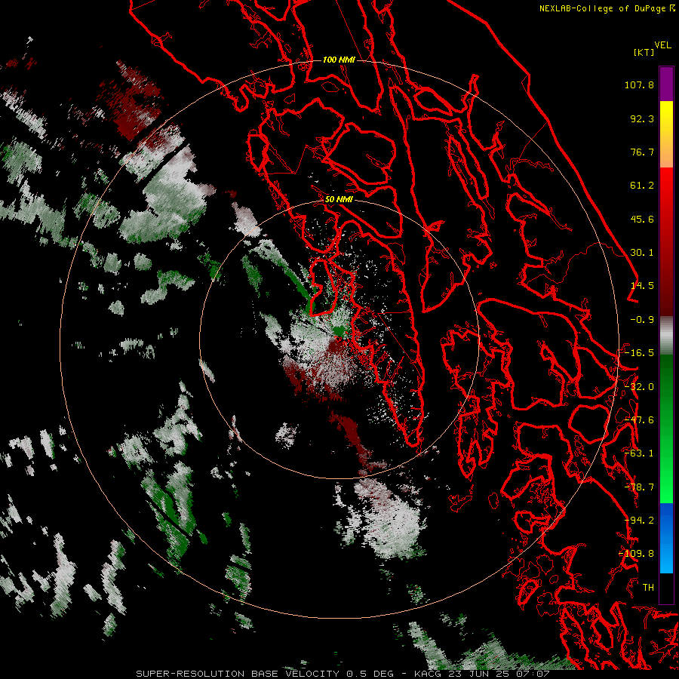Click the 92.3 velocity scale value

pos(642,118)
